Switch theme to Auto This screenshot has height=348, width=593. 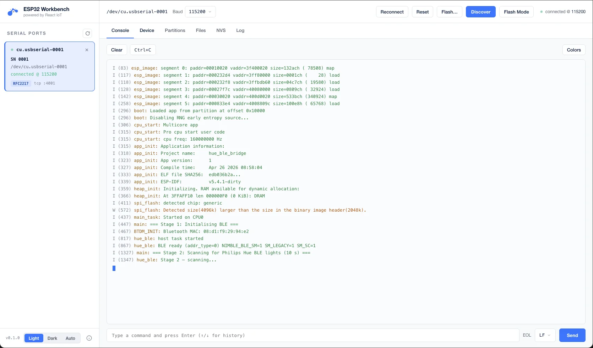click(x=70, y=338)
